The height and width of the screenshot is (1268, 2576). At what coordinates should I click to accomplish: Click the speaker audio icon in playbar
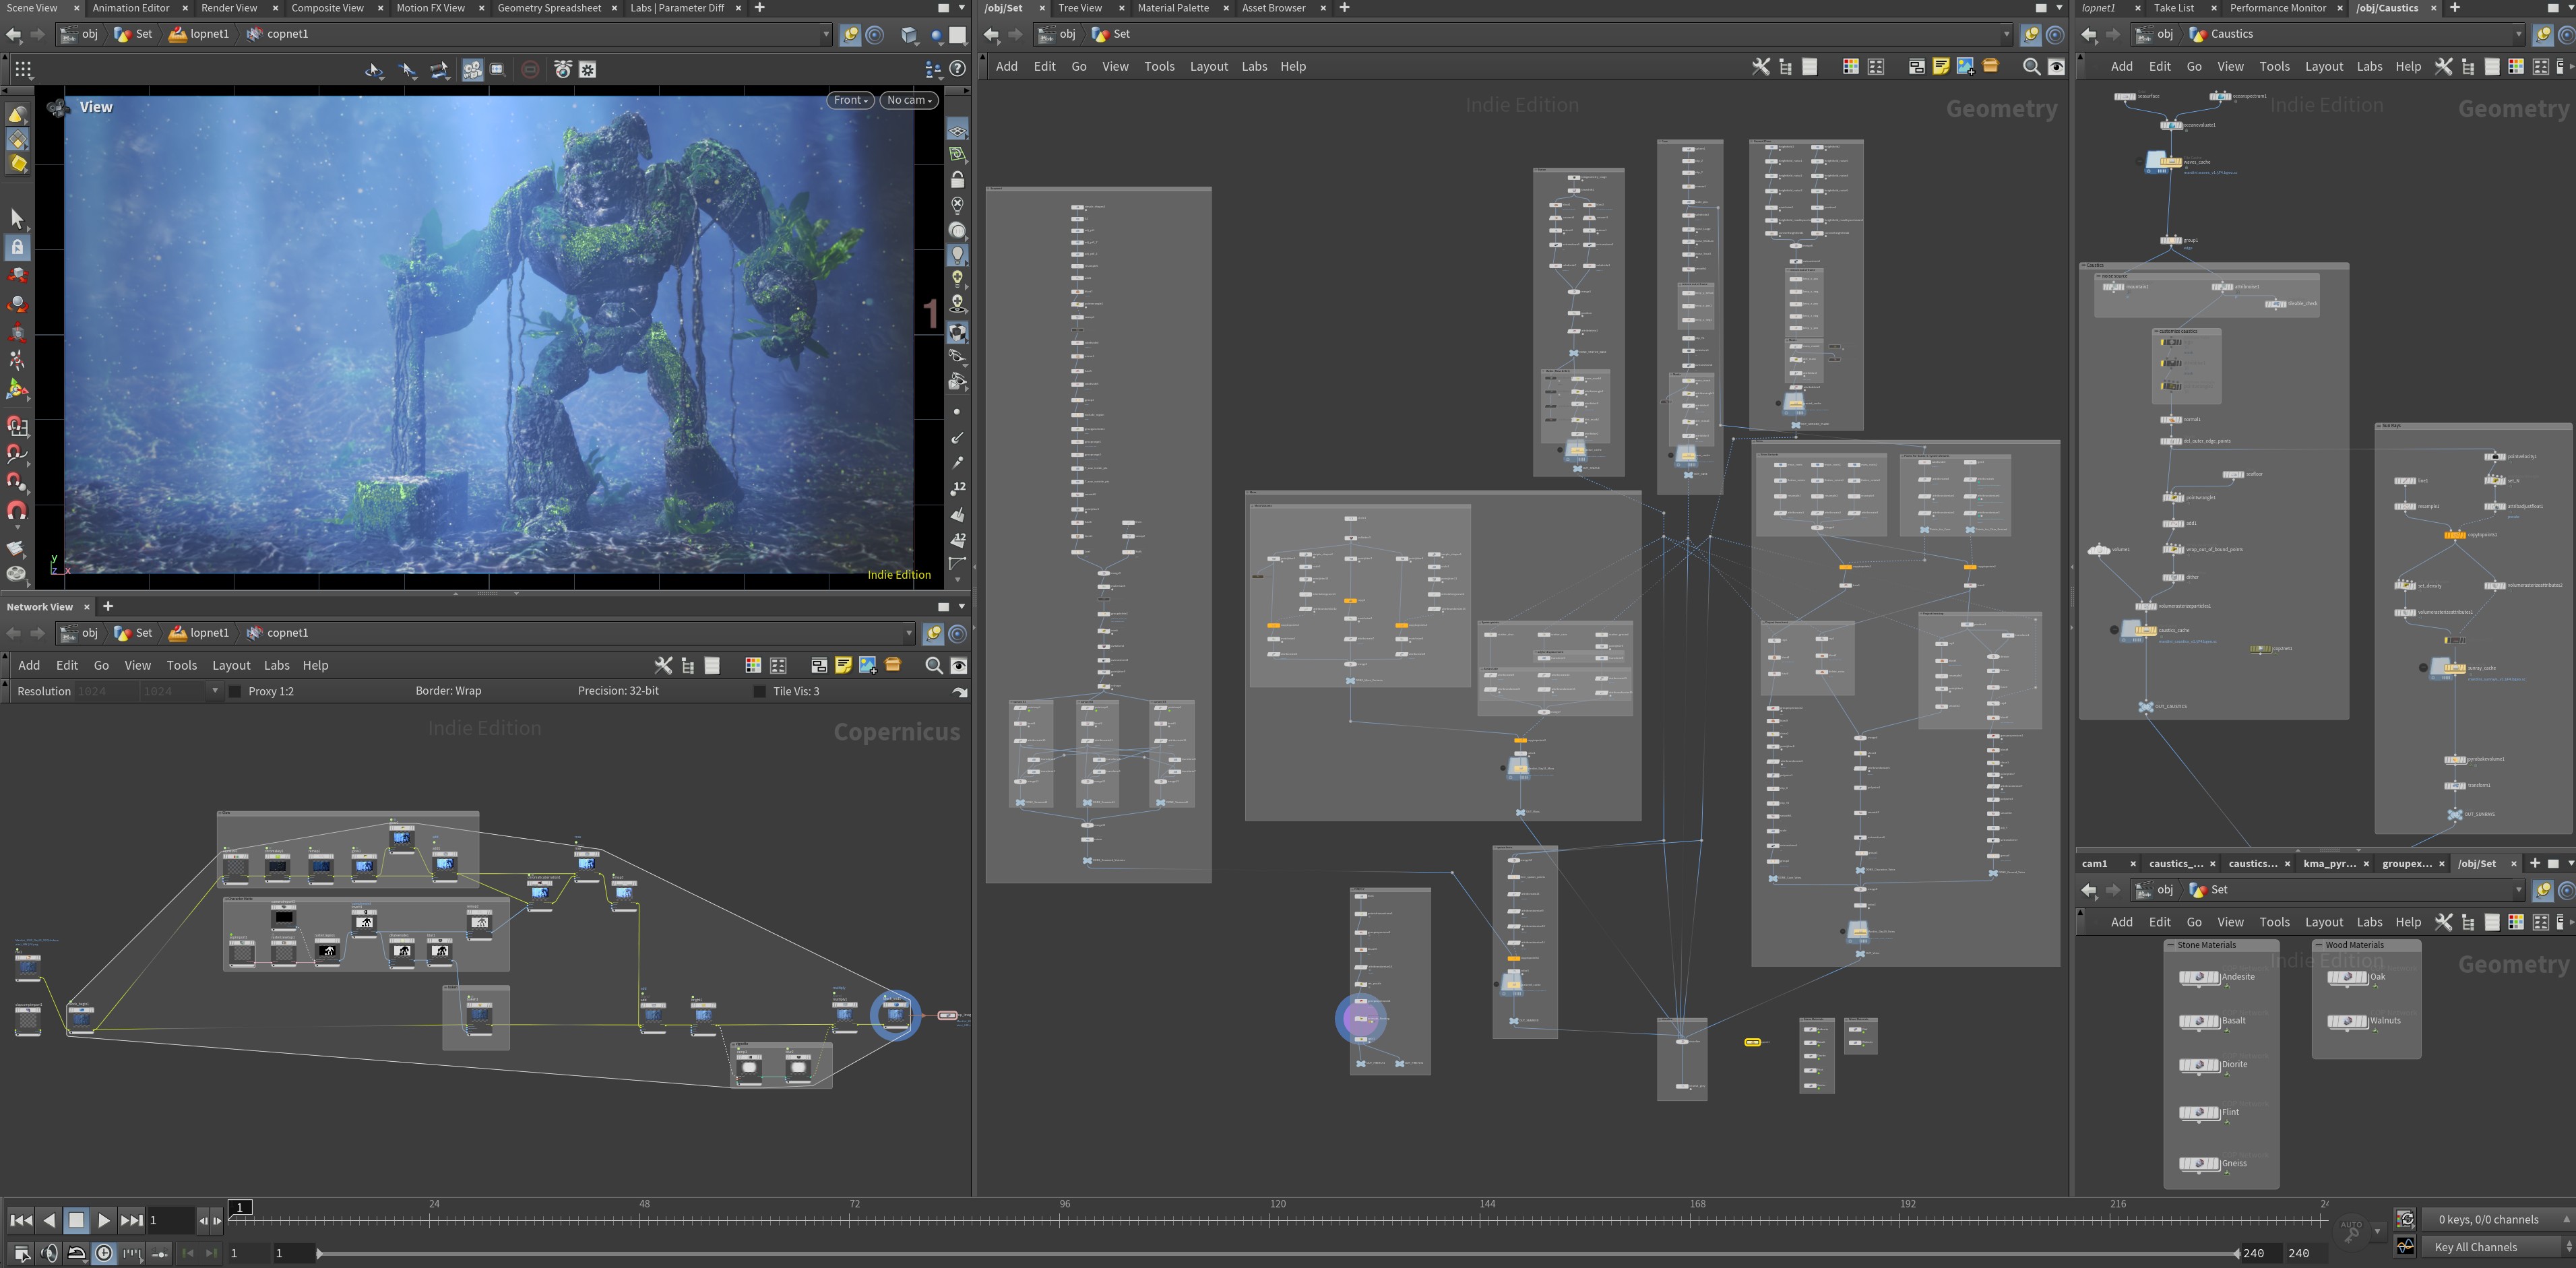tap(49, 1253)
